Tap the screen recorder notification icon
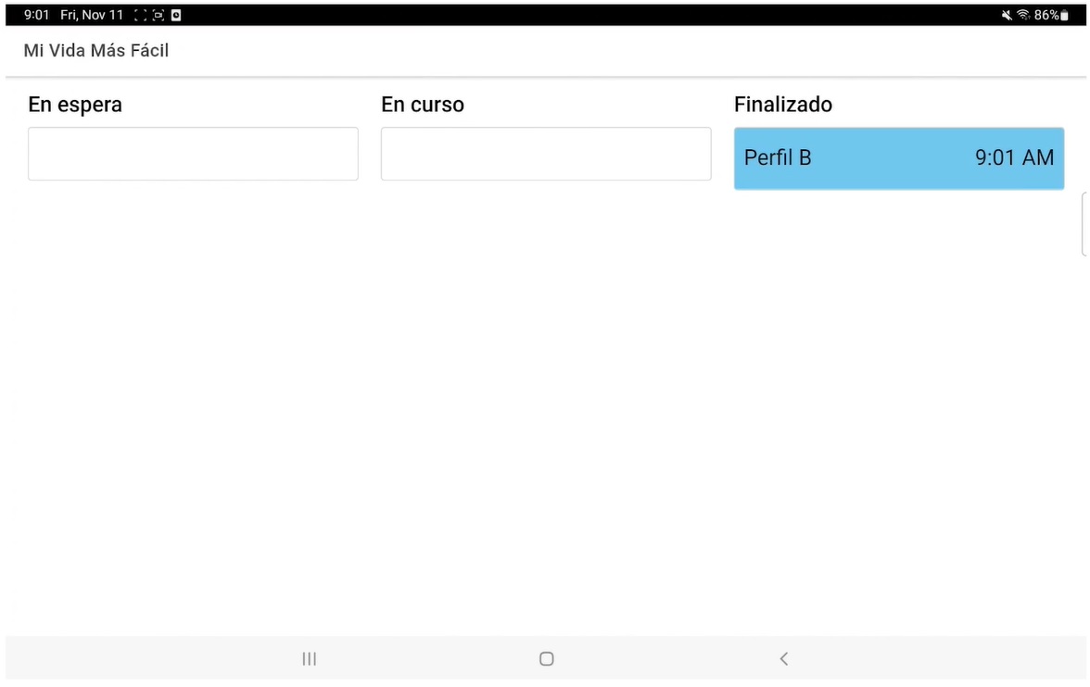 point(158,15)
